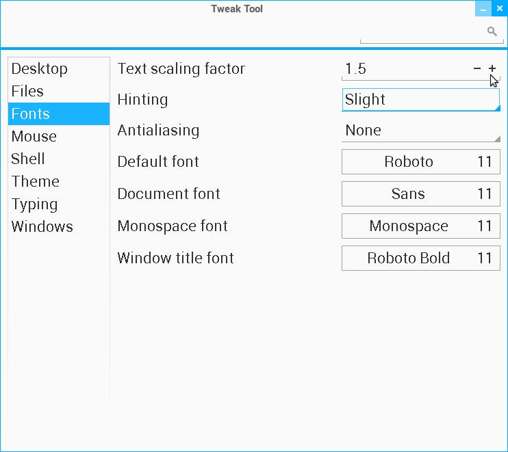Click the text scaling factor value field
Image resolution: width=508 pixels, height=452 pixels.
click(x=404, y=68)
